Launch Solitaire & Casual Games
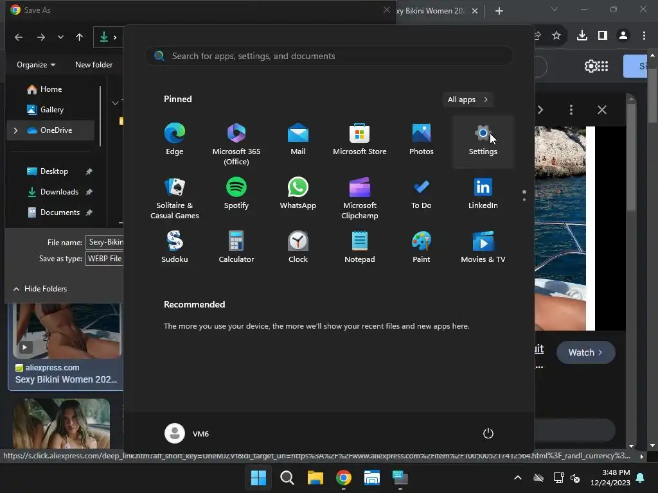 pyautogui.click(x=175, y=198)
